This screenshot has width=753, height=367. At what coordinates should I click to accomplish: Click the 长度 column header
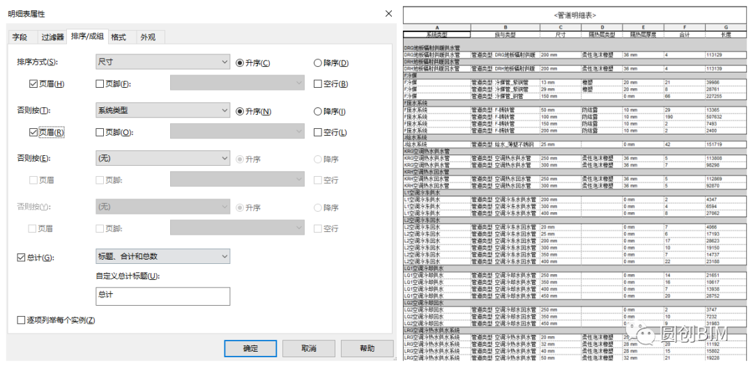tap(726, 35)
